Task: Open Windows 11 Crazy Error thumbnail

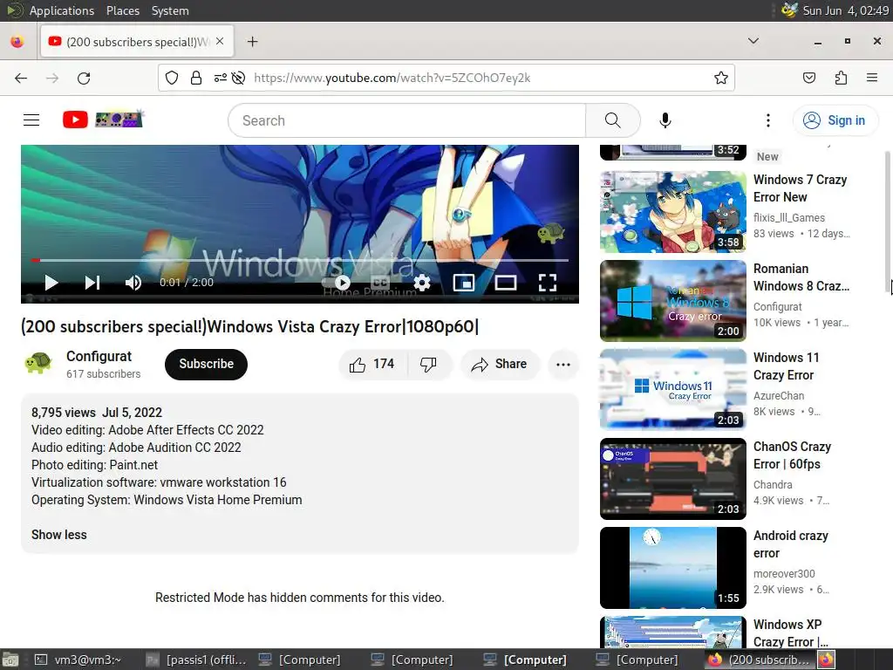Action: [x=673, y=390]
